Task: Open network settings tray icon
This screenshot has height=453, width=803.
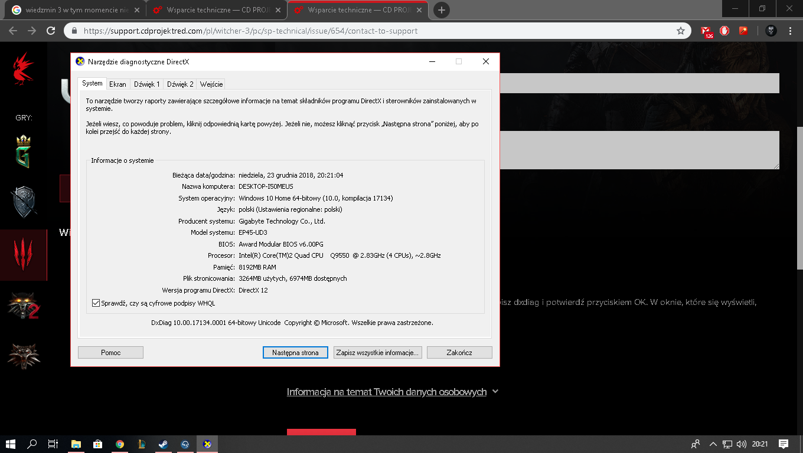Action: click(728, 444)
